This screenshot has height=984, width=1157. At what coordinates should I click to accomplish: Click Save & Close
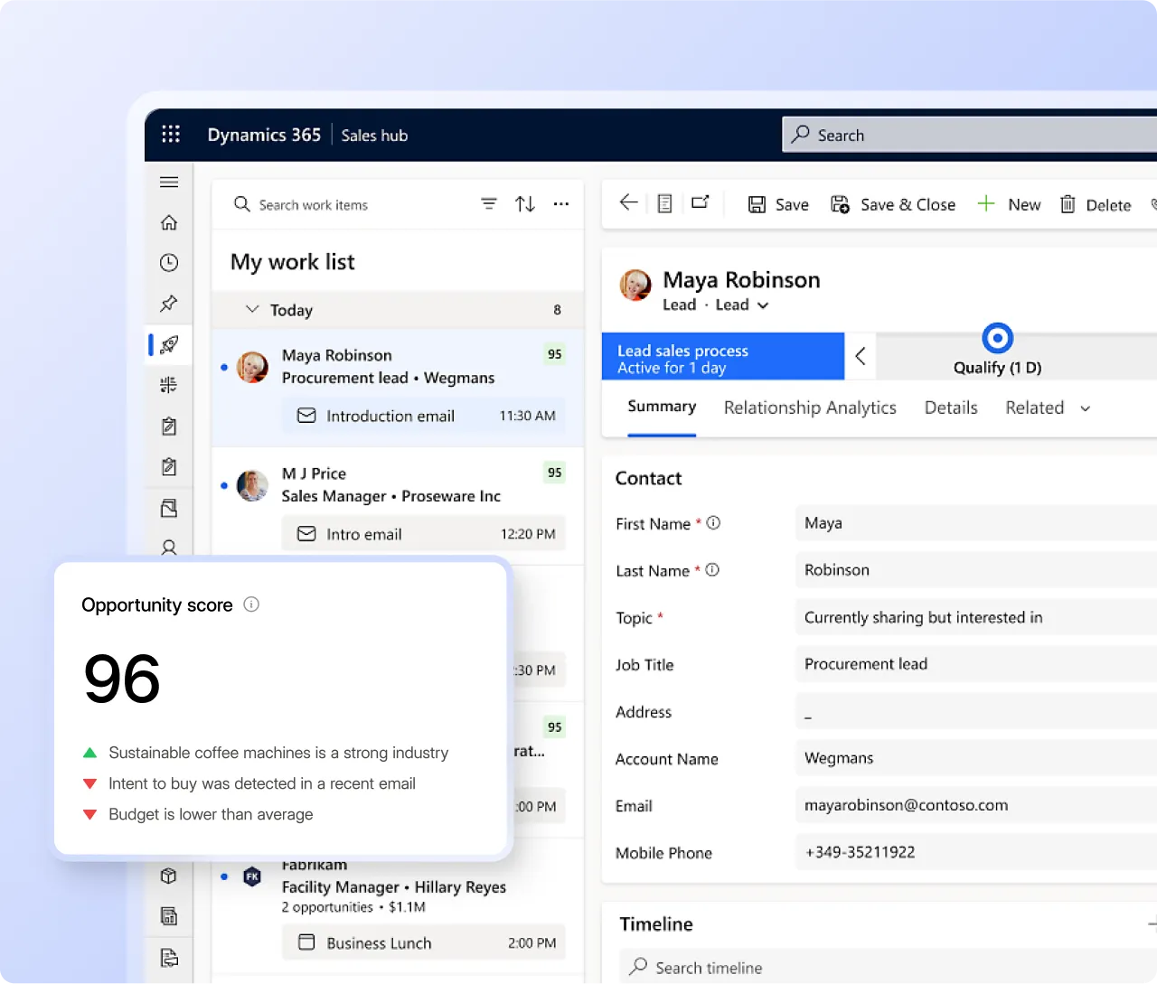pos(893,205)
